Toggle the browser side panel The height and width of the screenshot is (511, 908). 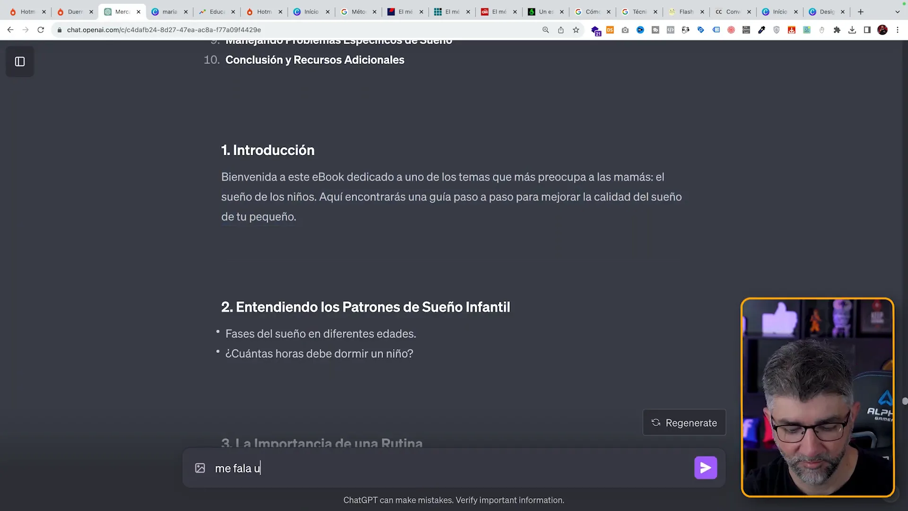click(867, 30)
